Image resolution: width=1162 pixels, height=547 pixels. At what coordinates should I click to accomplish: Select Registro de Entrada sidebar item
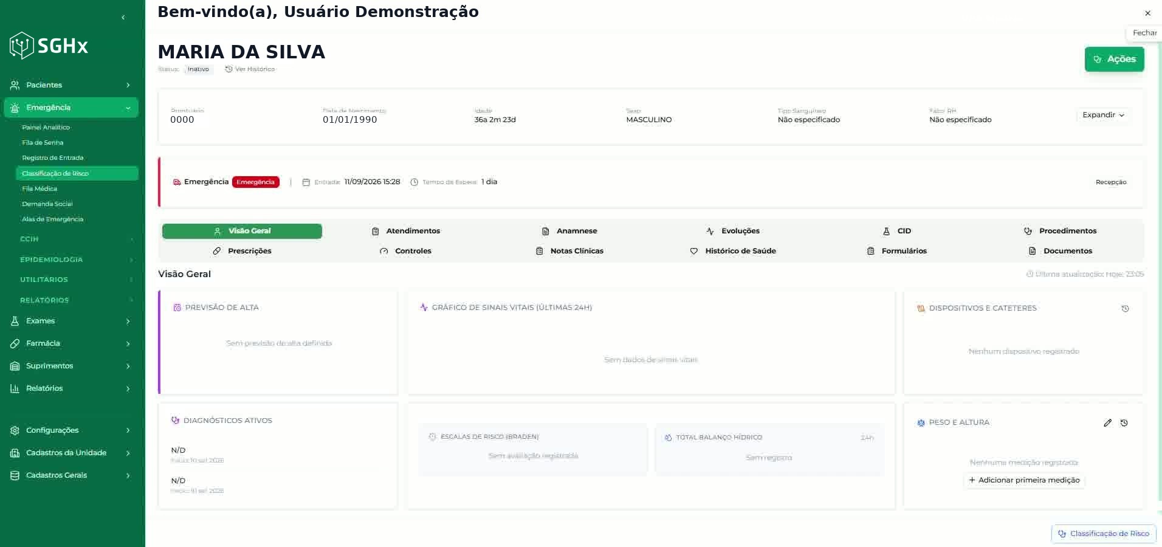click(x=77, y=158)
